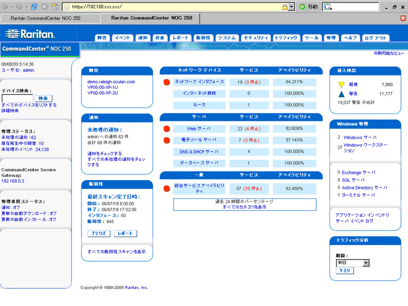
Task: Open the 管理 menu tab
Action: tap(331, 38)
